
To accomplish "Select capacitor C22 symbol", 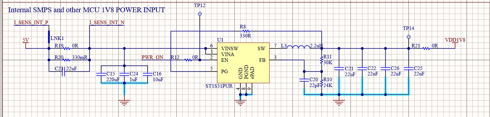I will tap(362, 69).
